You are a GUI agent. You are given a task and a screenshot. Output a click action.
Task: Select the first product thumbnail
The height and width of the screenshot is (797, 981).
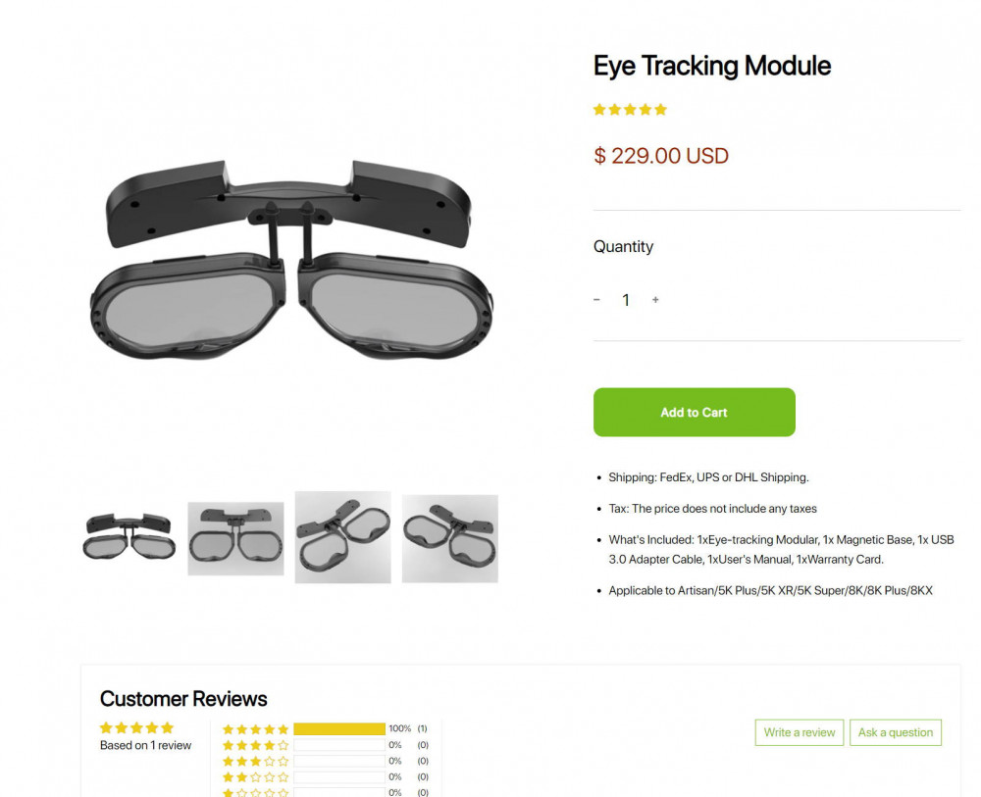(x=128, y=536)
